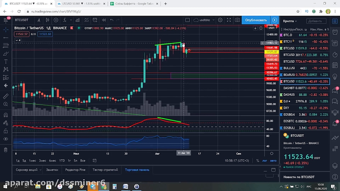The image size is (340, 191).
Task: Open the Тестер стратегий tab
Action: click(105, 170)
